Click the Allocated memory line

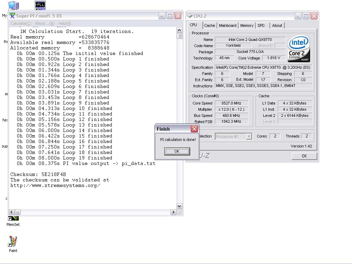click(x=60, y=48)
